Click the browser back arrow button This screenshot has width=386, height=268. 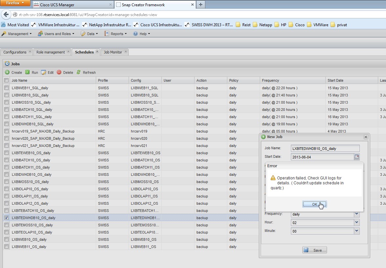(x=6, y=15)
